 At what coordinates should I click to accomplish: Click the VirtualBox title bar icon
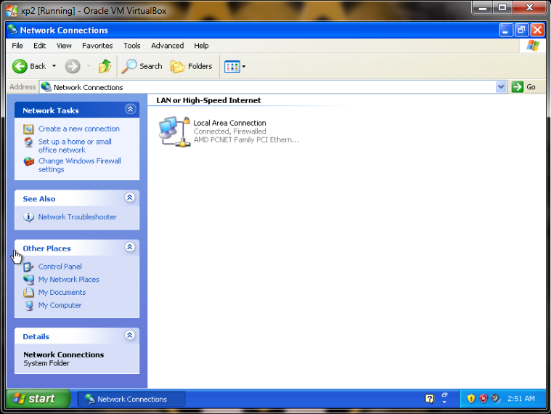click(11, 11)
